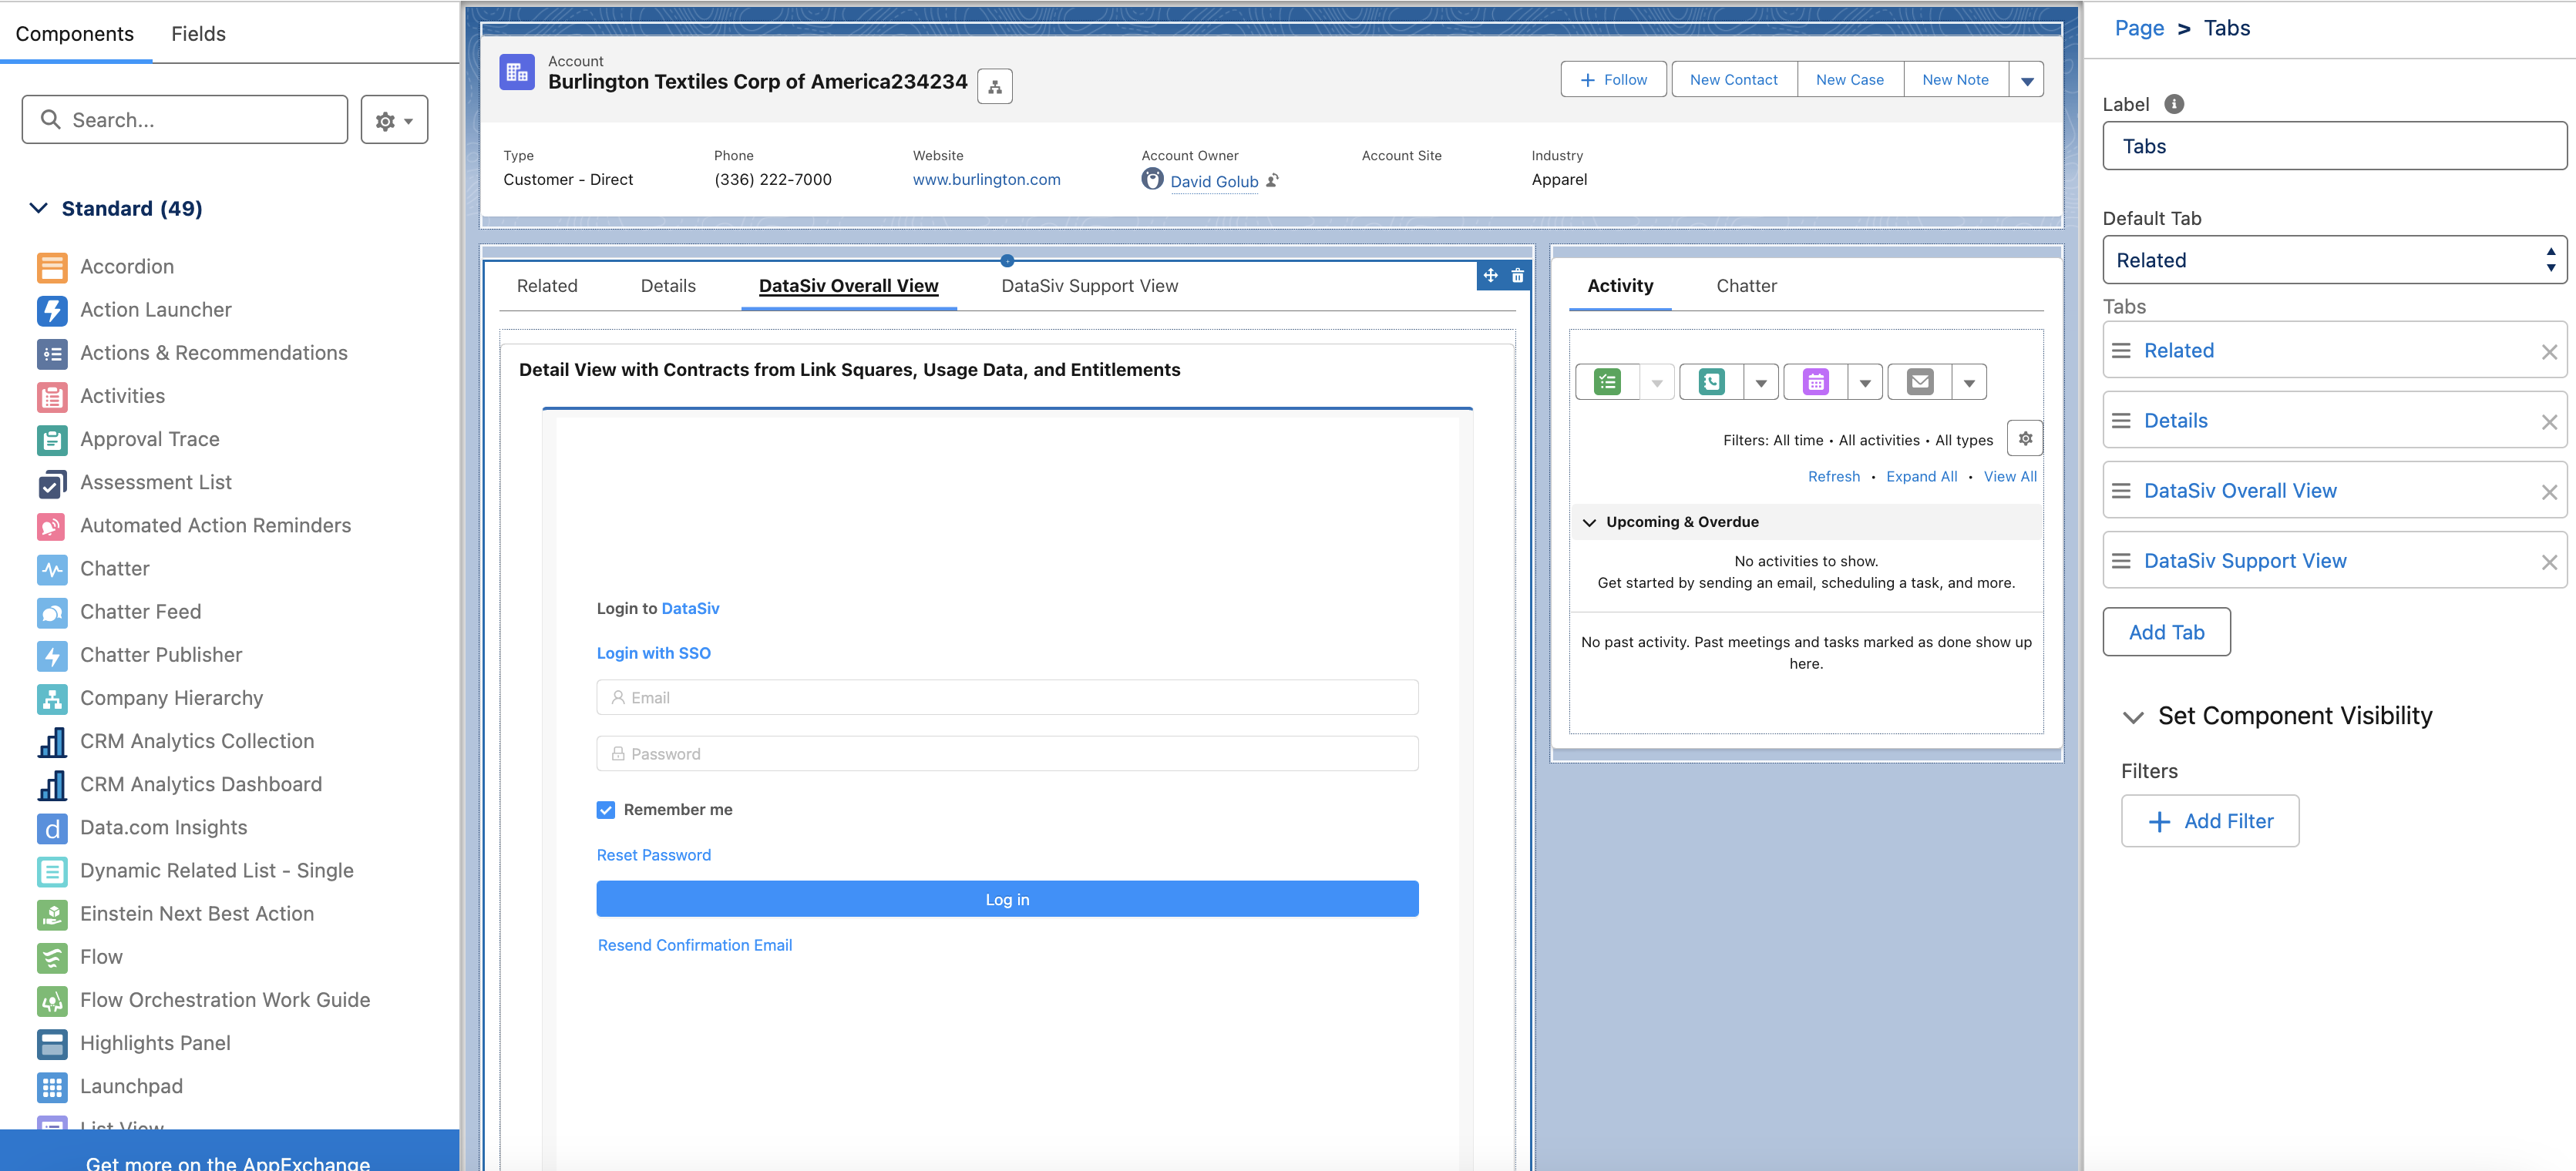Screen dimensions: 2576x1171
Task: Collapse the Standard components section
Action: (38, 208)
